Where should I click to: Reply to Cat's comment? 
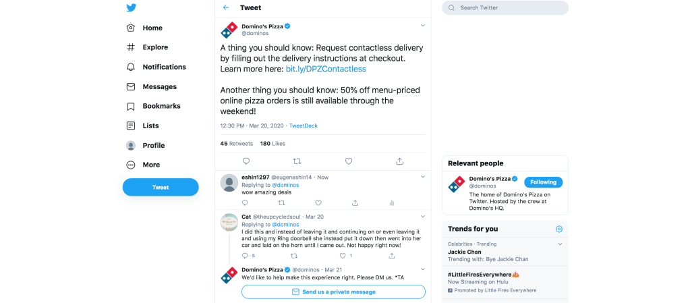coord(246,256)
